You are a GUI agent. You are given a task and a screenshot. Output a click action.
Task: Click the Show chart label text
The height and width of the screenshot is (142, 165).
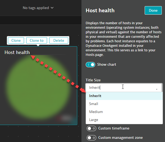107,65
